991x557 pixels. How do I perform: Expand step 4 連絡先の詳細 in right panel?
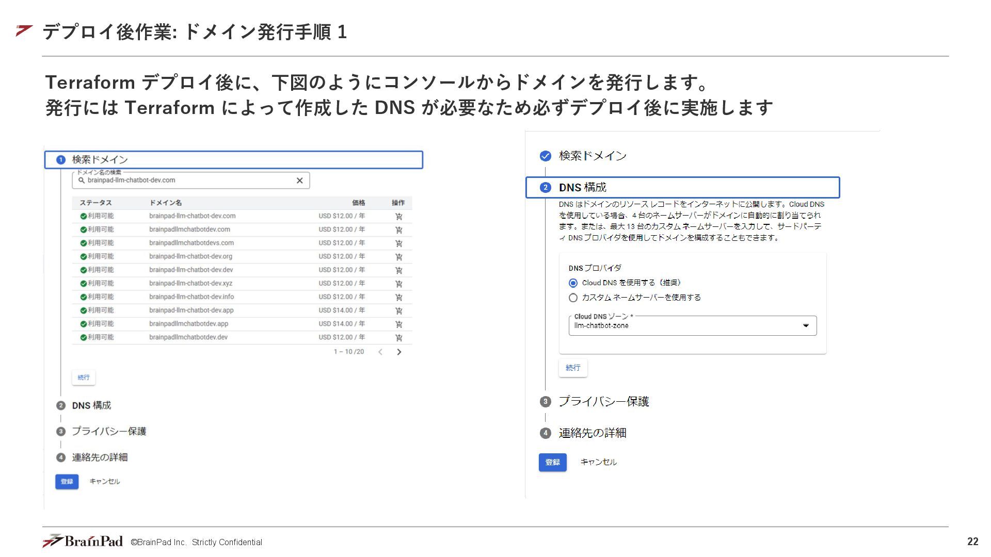tap(592, 433)
